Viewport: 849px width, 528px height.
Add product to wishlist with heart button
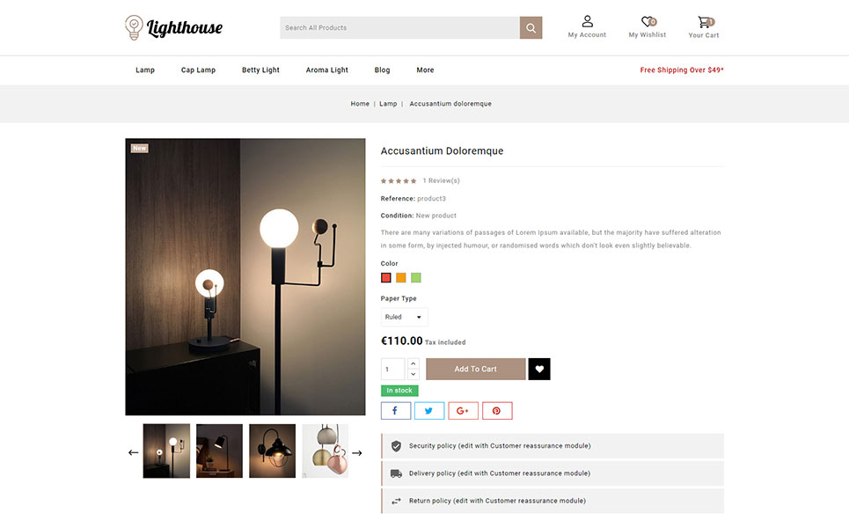539,369
